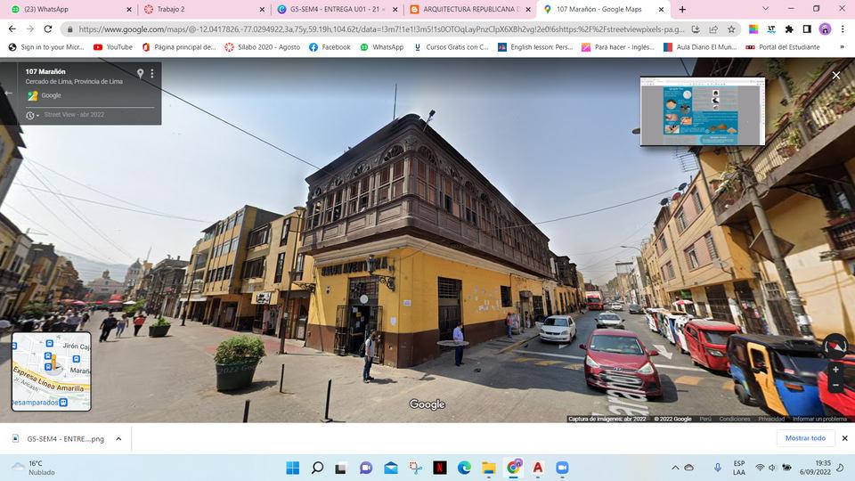855x481 pixels.
Task: Open the colorful square extension icon
Action: [x=753, y=29]
